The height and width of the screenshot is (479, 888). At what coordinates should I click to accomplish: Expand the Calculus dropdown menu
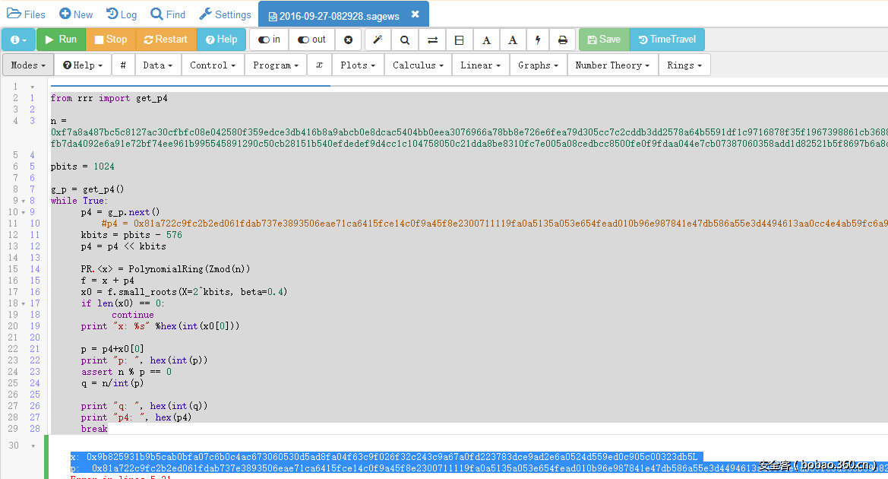click(418, 65)
